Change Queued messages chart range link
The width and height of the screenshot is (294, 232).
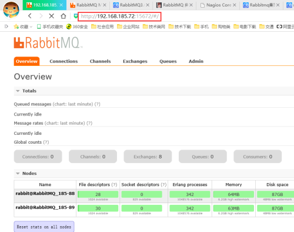(x=73, y=104)
